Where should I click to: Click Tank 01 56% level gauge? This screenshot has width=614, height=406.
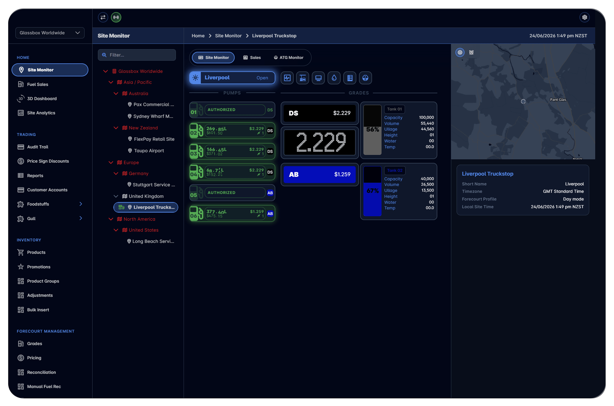[372, 130]
